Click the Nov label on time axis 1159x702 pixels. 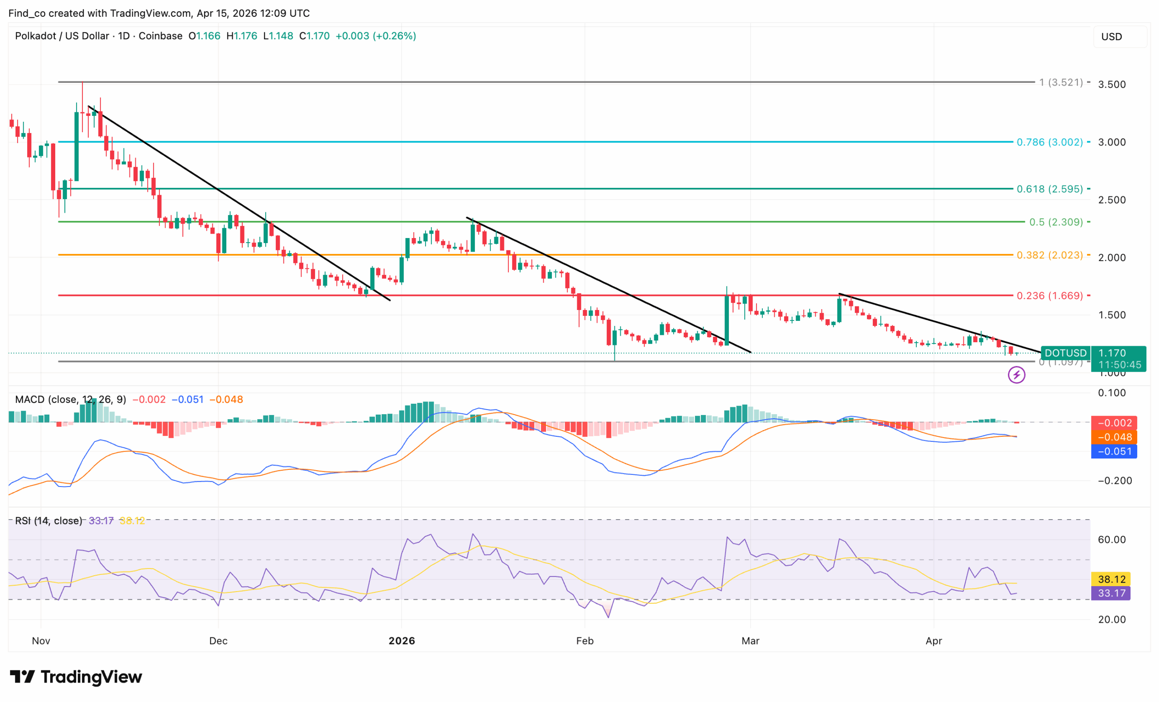click(41, 641)
